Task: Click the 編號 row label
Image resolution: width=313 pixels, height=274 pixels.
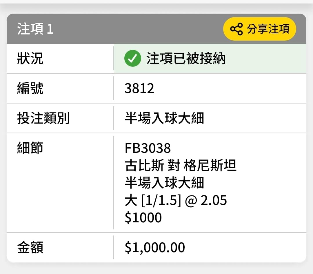Action: coord(30,88)
